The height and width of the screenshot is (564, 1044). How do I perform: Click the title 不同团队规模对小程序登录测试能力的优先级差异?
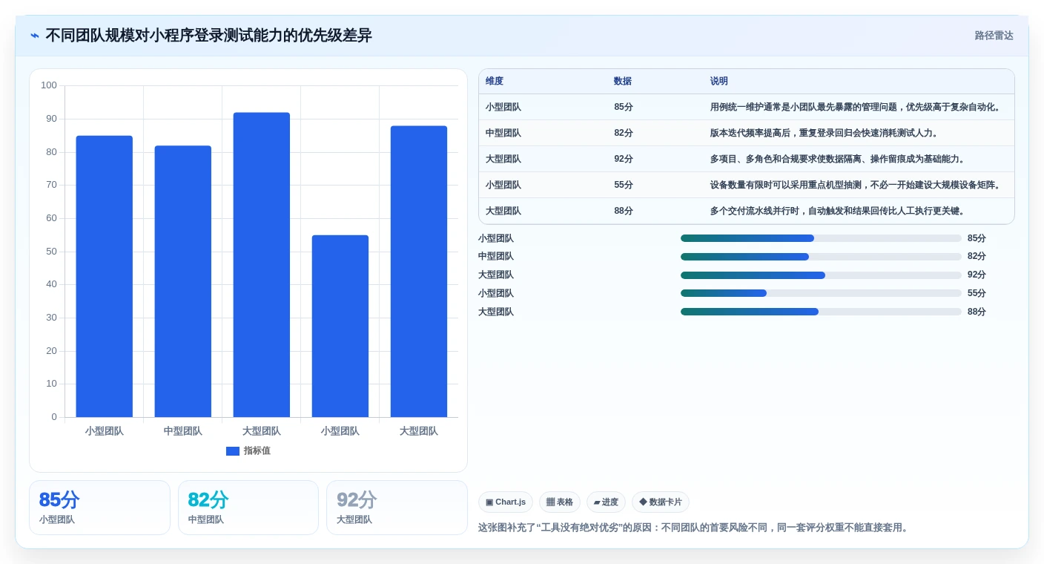209,36
